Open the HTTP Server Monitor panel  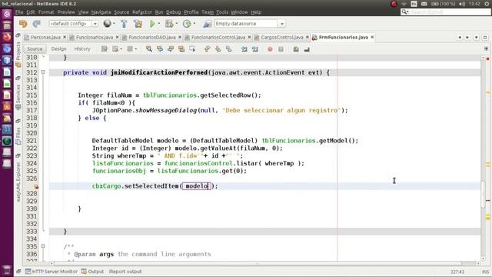[52, 272]
